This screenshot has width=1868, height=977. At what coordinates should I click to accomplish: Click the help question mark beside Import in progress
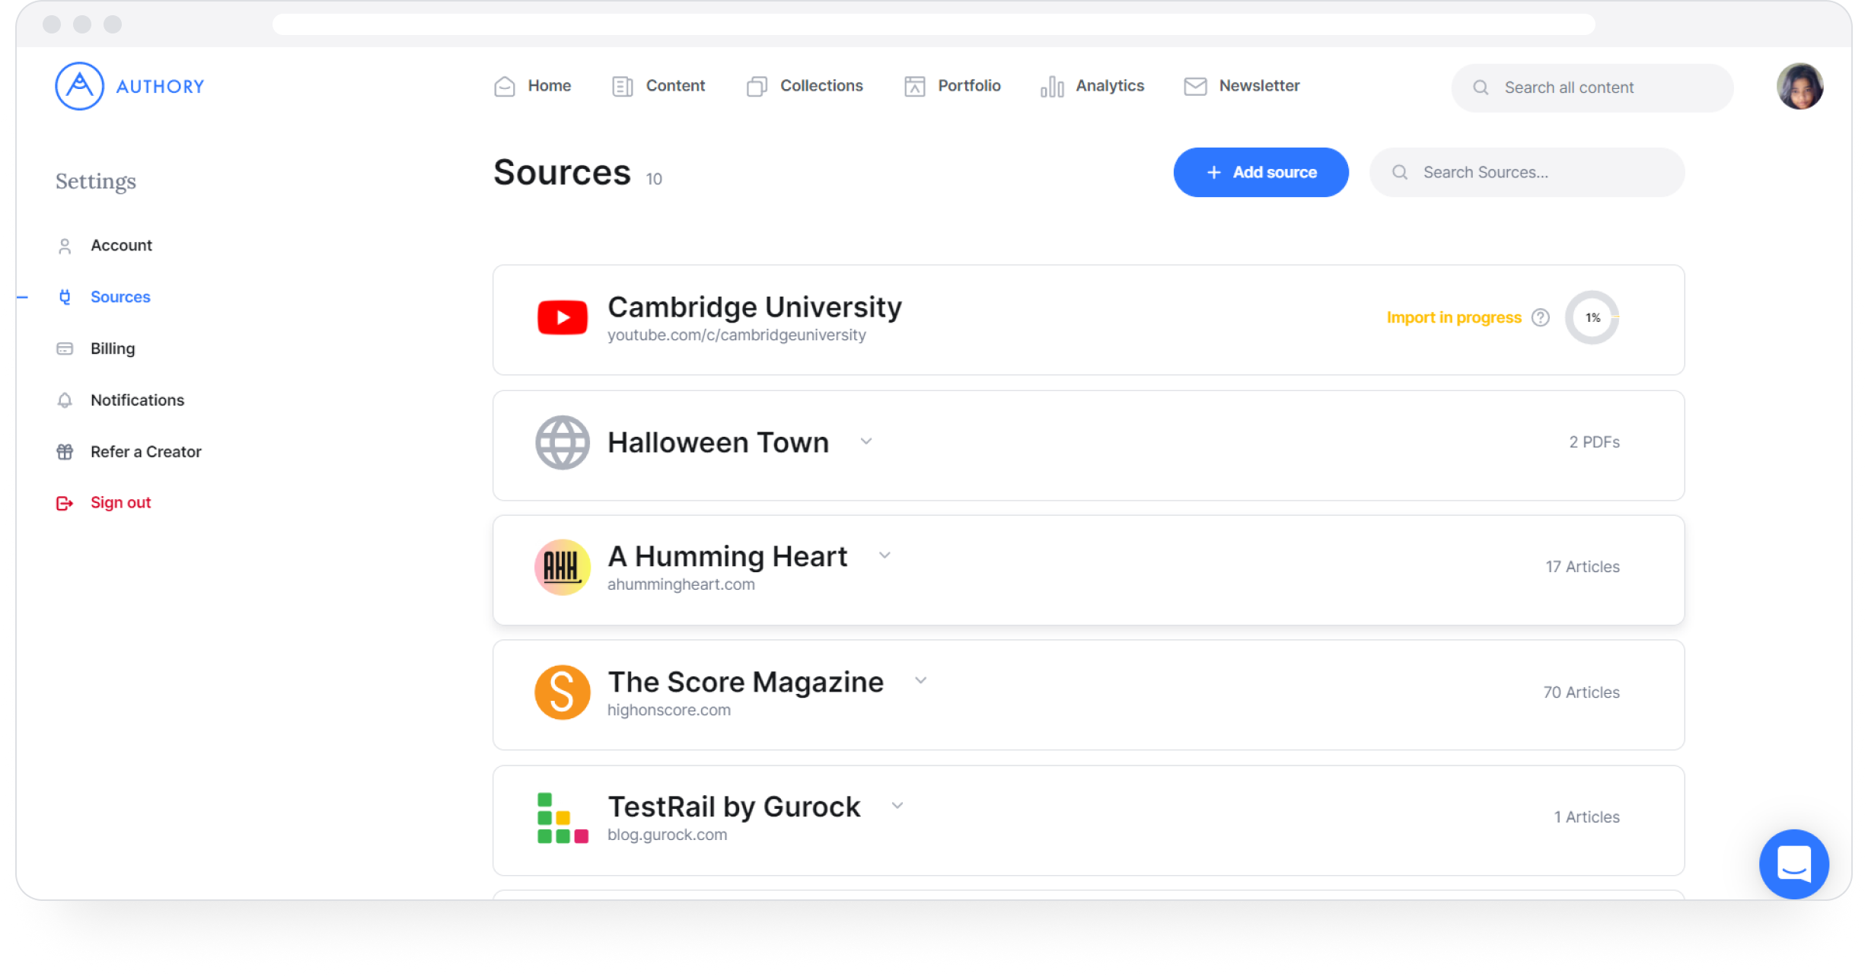click(x=1541, y=317)
